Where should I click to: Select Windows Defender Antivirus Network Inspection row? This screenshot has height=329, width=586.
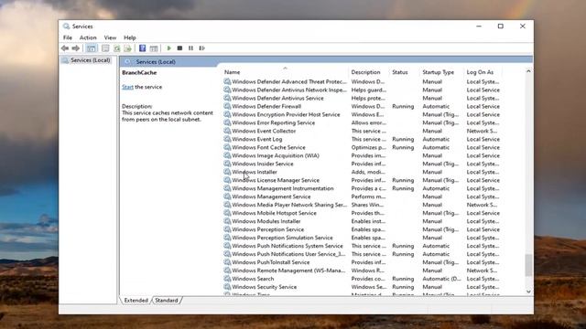tap(362, 90)
